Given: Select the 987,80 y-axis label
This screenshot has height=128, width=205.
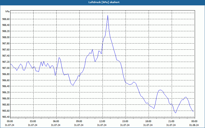Looking at the screenshot, I should 6,44.
